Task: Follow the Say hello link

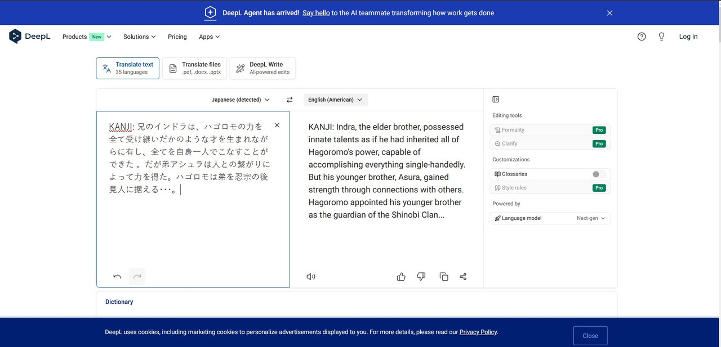Action: click(316, 13)
